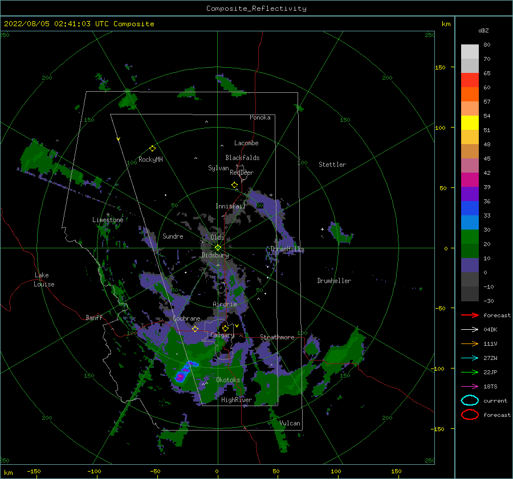Click the Ponoka city label

pyautogui.click(x=260, y=117)
